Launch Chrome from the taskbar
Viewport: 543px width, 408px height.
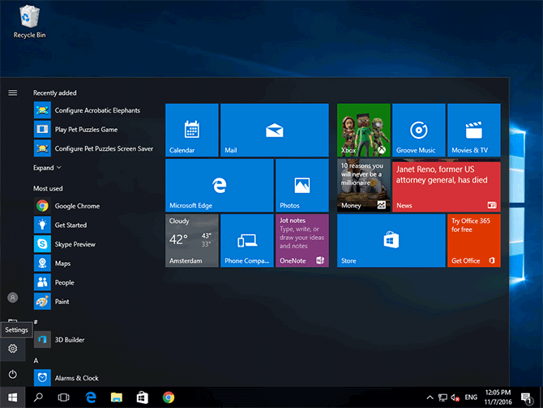(169, 397)
